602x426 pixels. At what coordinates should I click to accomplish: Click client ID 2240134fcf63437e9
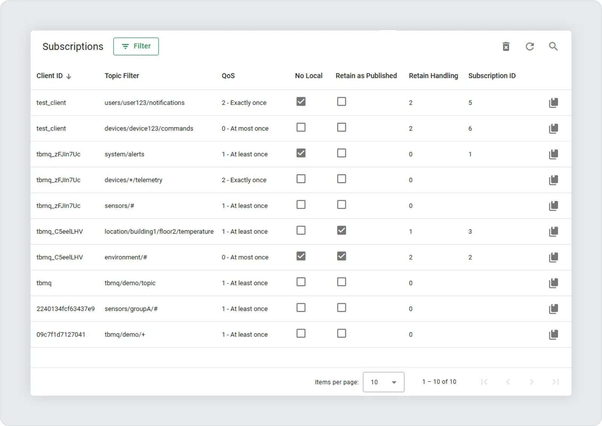click(65, 309)
